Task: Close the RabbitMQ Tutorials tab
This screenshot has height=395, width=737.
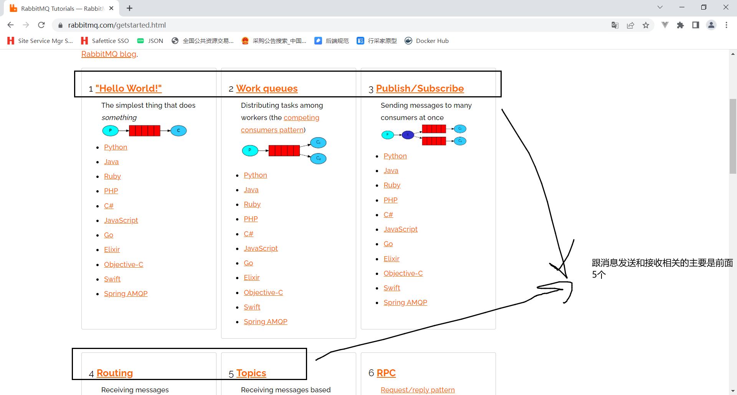Action: (x=111, y=8)
